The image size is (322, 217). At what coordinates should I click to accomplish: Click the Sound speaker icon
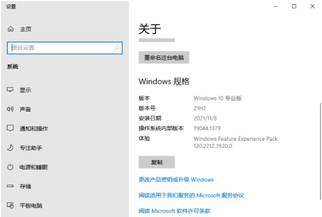pyautogui.click(x=10, y=109)
